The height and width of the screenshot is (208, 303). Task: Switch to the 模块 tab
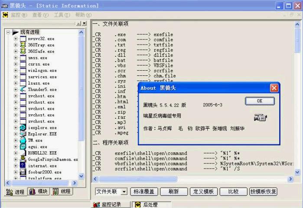coord(38,192)
